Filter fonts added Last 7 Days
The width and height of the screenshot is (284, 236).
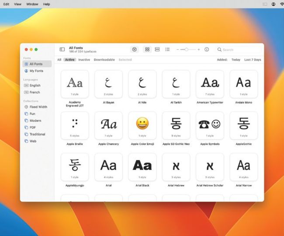pos(253,59)
